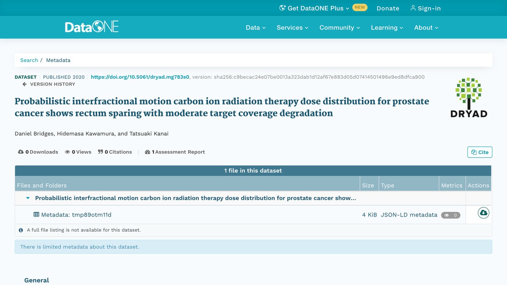Viewport: 507px width, 285px height.
Task: Open the Get DataONE Plus dropdown
Action: coord(314,8)
